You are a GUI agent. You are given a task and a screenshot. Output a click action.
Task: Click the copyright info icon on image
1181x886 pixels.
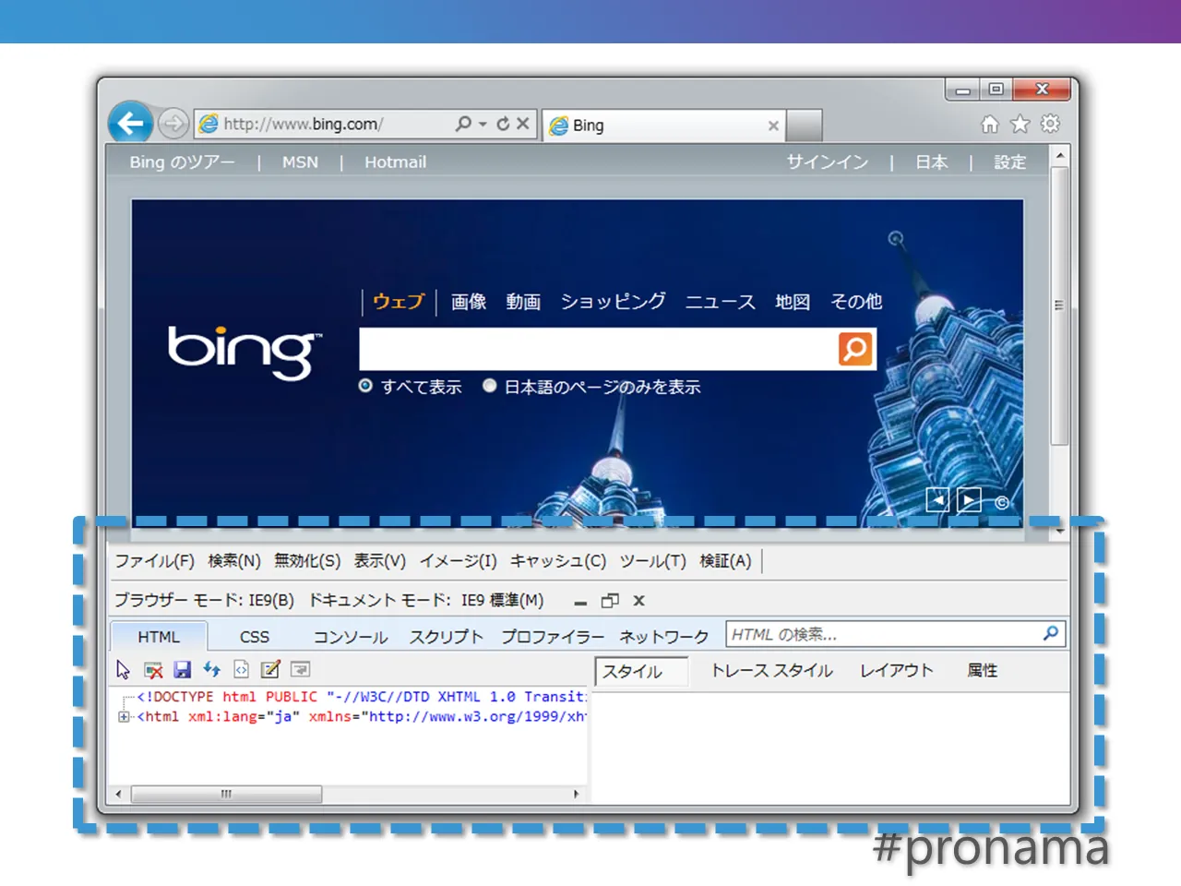(x=1002, y=503)
